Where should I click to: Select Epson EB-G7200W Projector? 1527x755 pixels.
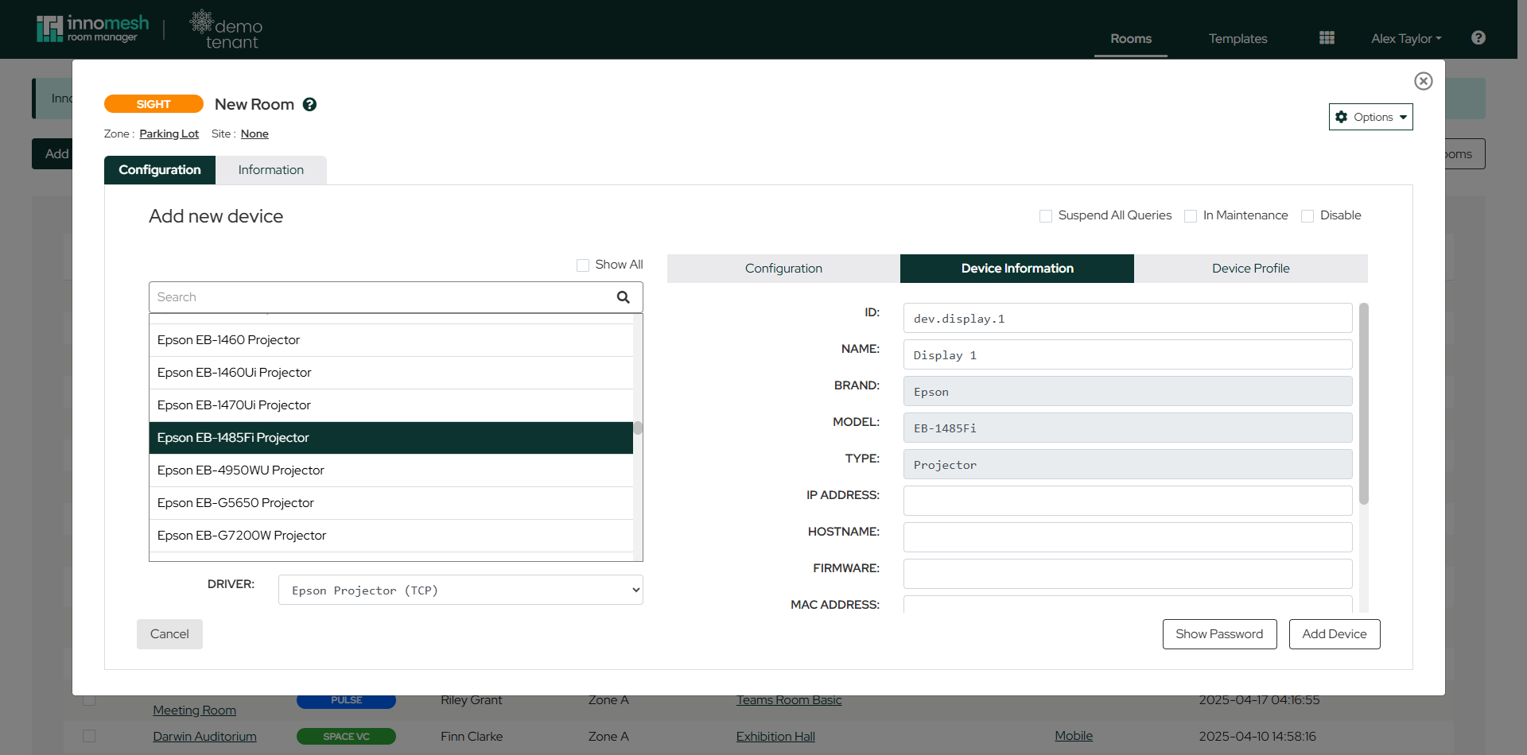(391, 536)
